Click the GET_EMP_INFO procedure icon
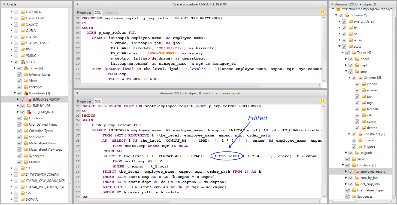Viewport: 397px width, 205px height. [x=29, y=112]
